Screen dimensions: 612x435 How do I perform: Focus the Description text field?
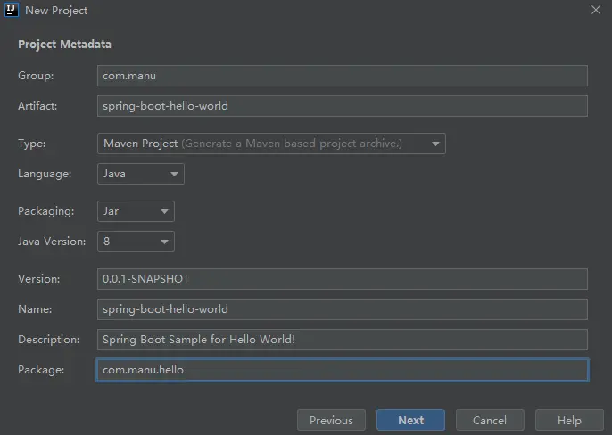pos(342,340)
